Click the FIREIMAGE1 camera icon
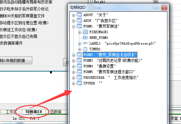 (85, 32)
